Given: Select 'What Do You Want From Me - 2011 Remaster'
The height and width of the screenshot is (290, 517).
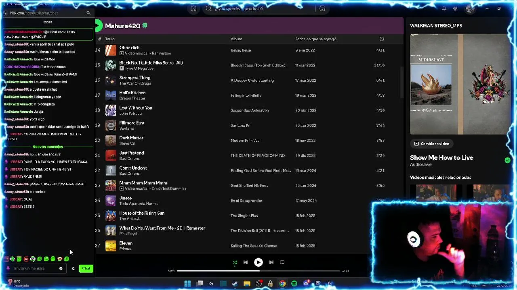Looking at the screenshot, I should point(162,228).
